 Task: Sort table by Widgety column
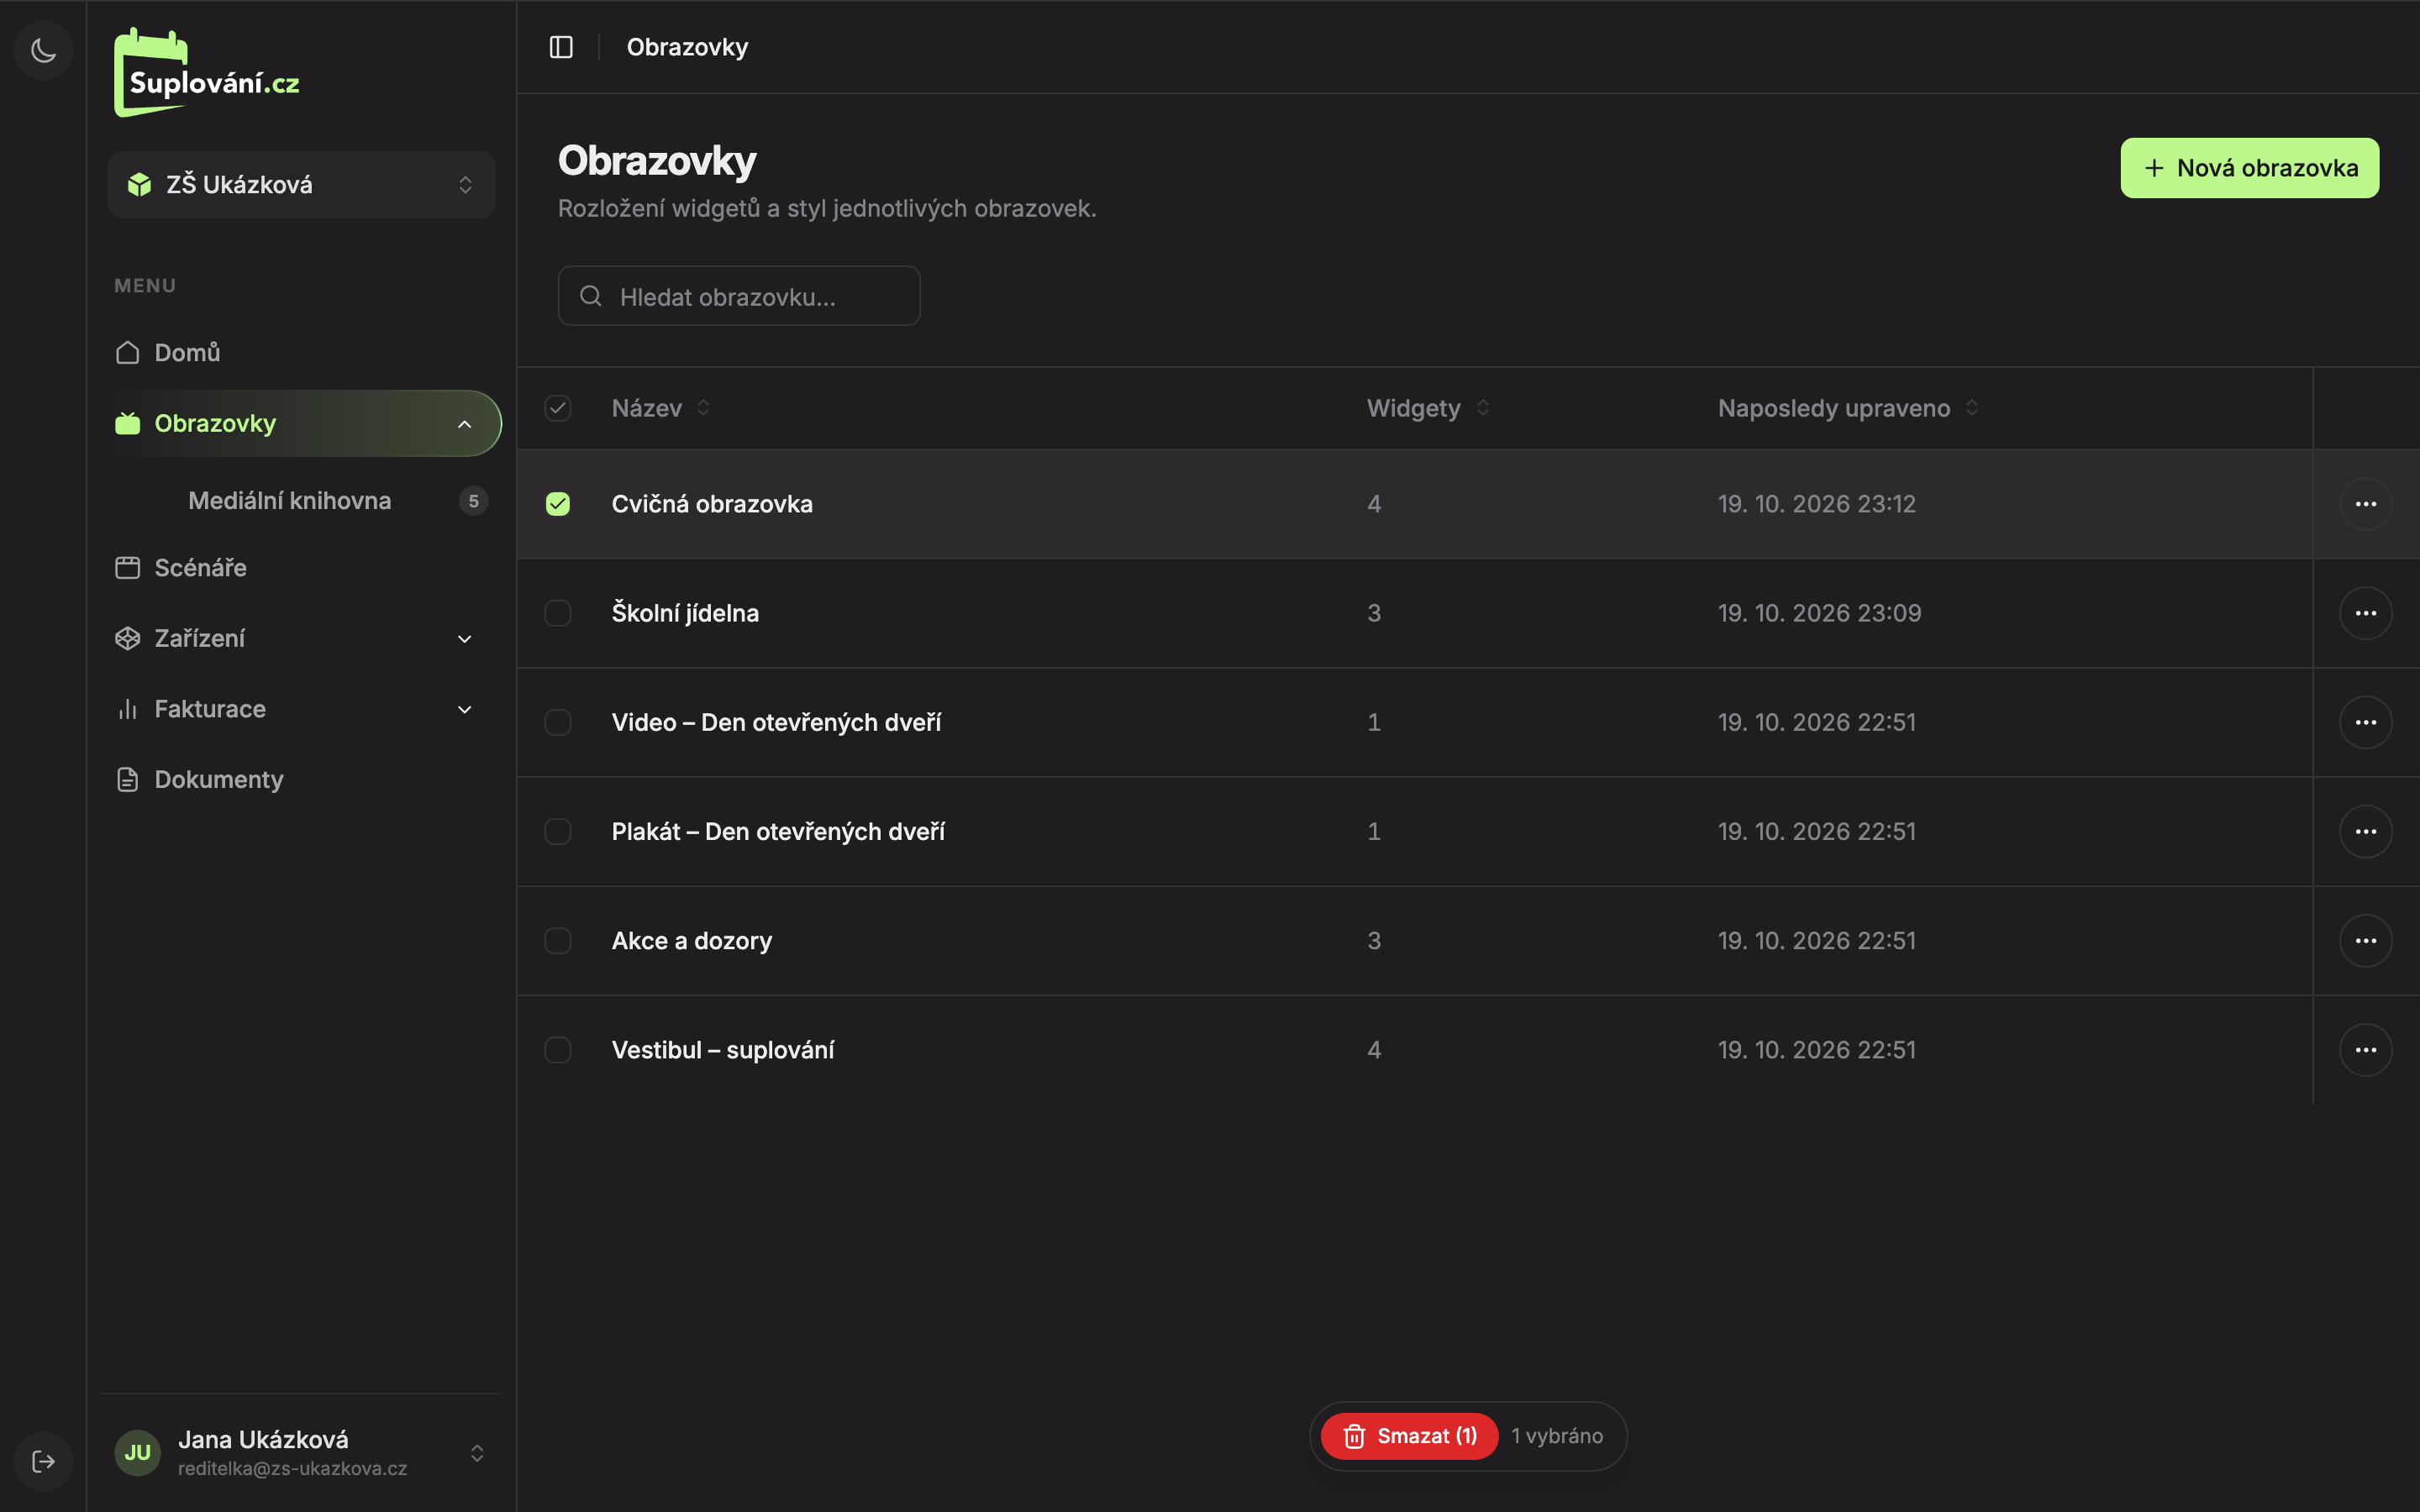click(1428, 408)
